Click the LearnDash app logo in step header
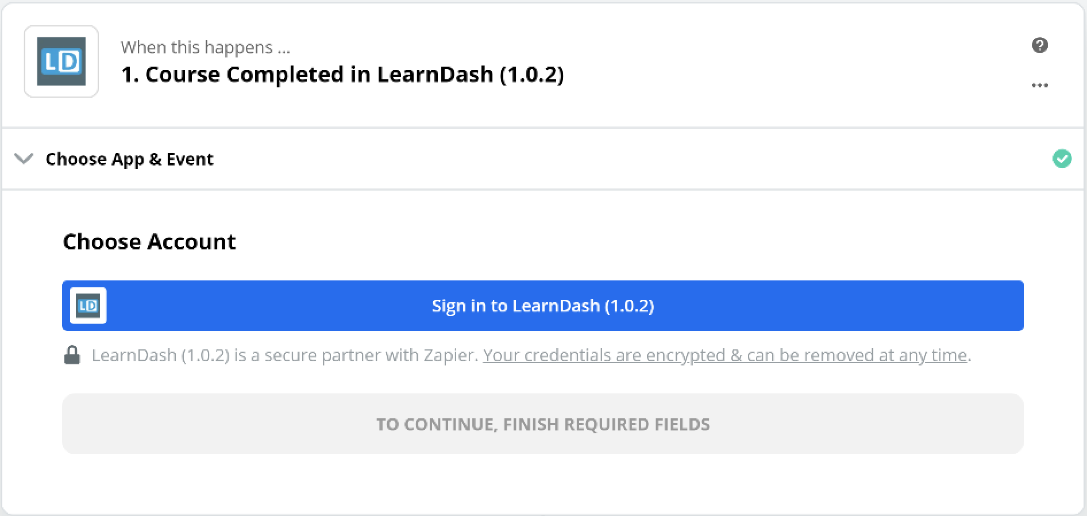Viewport: 1087px width, 516px height. [61, 61]
